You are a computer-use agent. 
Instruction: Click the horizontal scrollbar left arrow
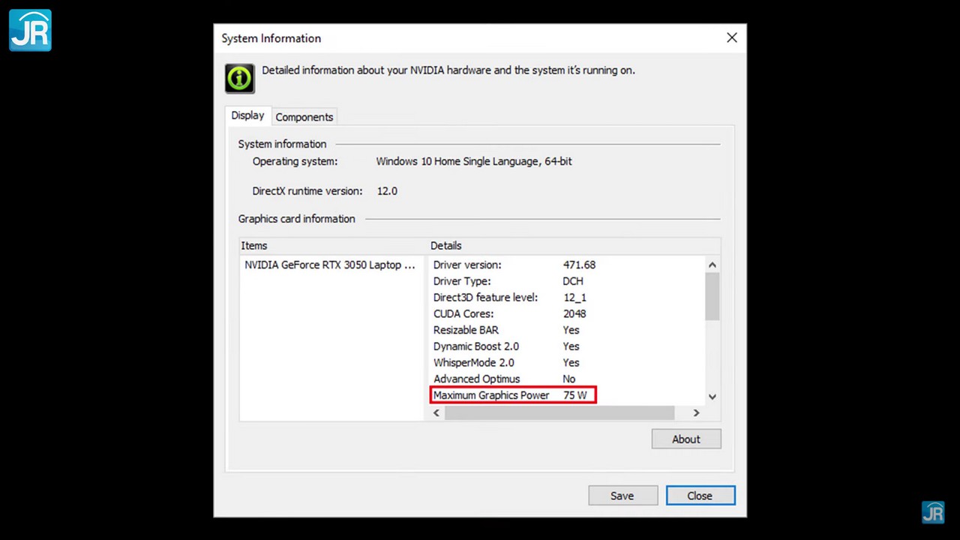tap(436, 412)
